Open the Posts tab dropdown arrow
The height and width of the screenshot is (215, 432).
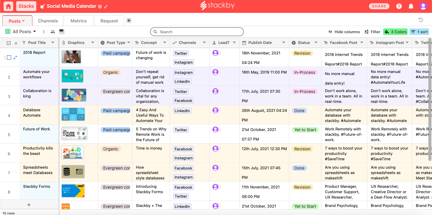[x=23, y=21]
